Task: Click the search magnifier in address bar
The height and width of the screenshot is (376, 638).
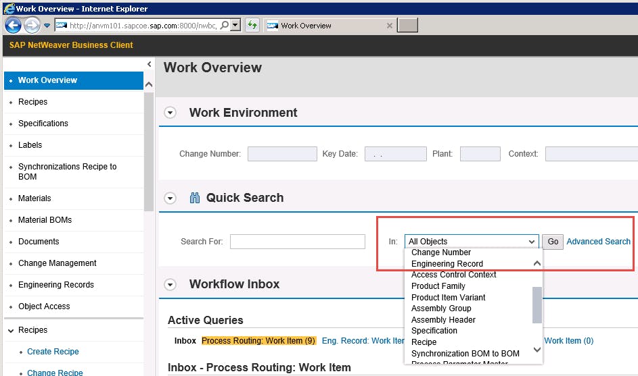Action: pos(224,25)
